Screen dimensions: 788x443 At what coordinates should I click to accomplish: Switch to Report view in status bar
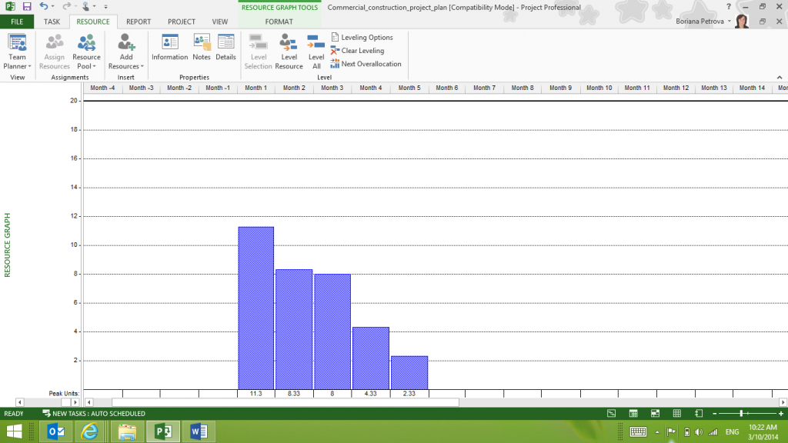[x=699, y=413]
